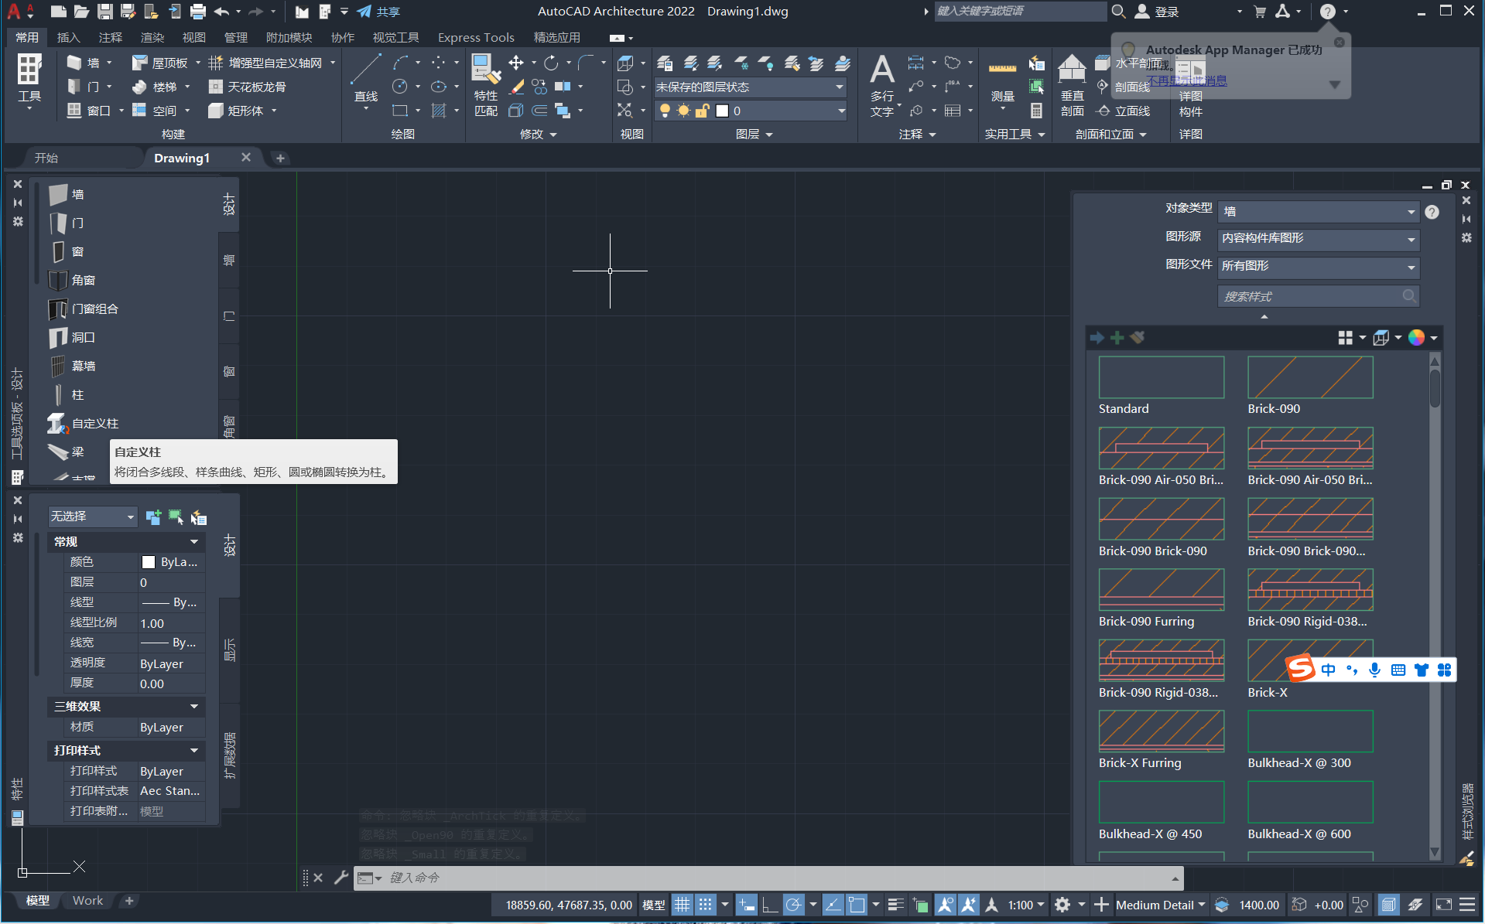
Task: Open the 注释 ribbon tab
Action: pyautogui.click(x=110, y=37)
